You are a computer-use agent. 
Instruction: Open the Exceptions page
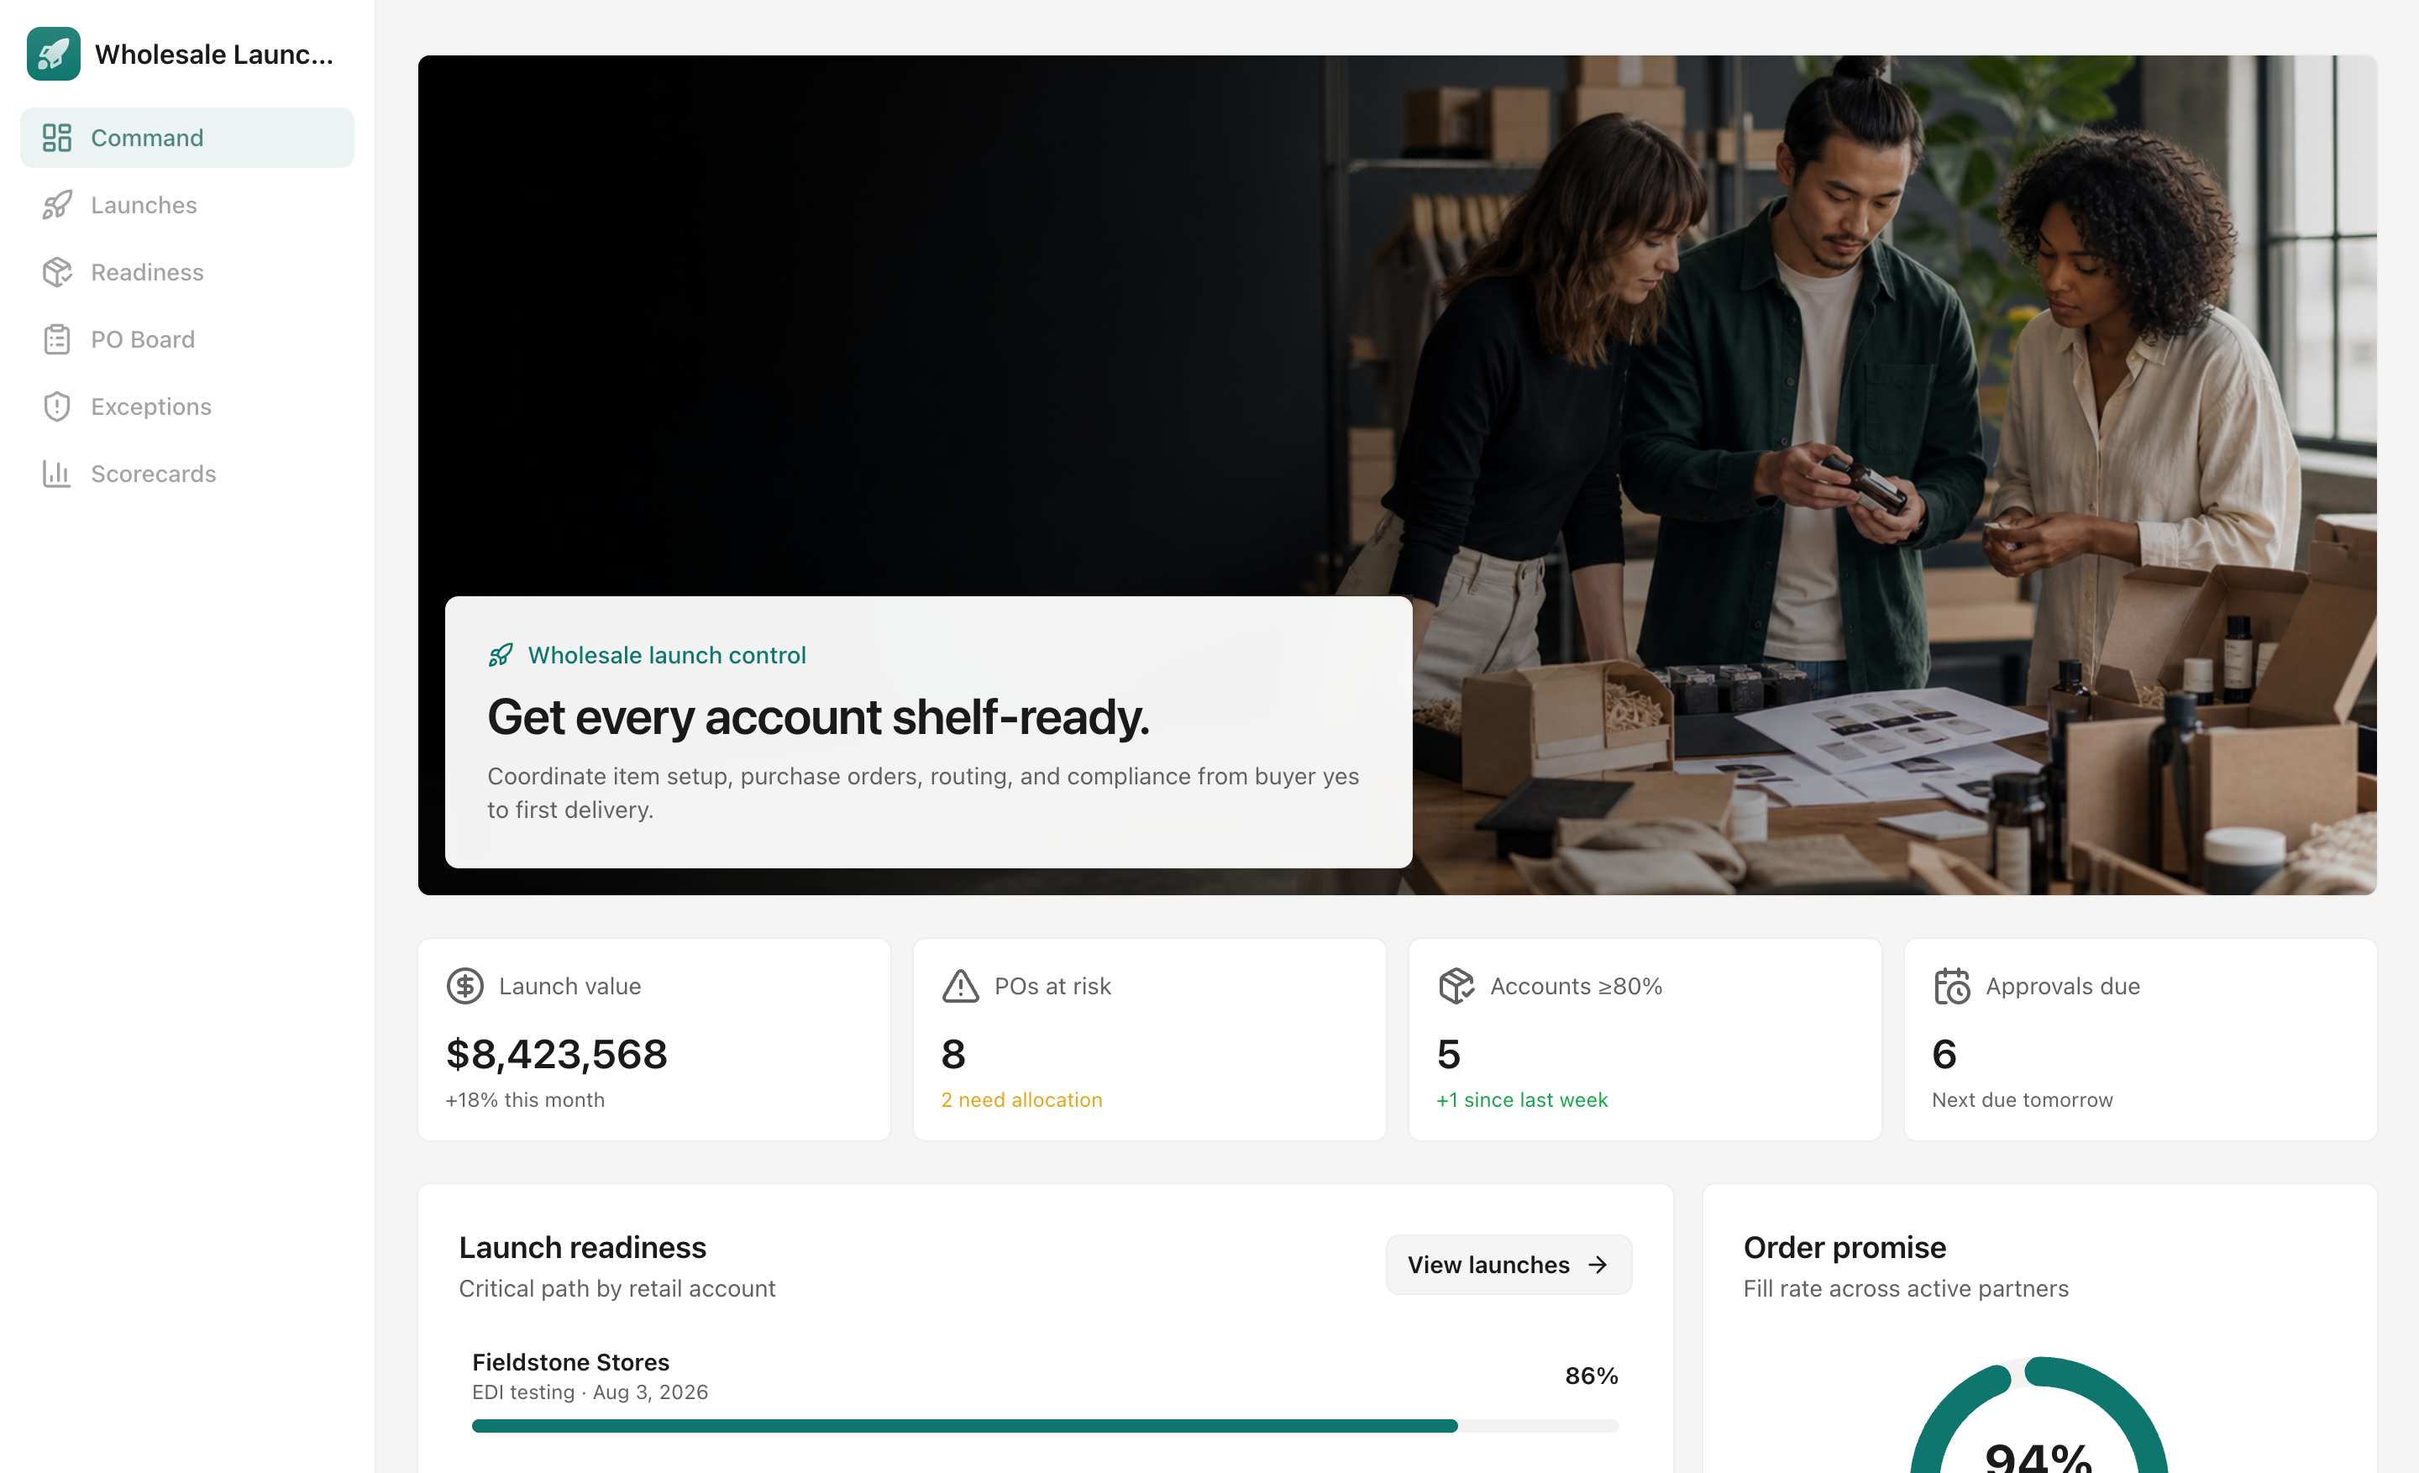click(x=187, y=406)
